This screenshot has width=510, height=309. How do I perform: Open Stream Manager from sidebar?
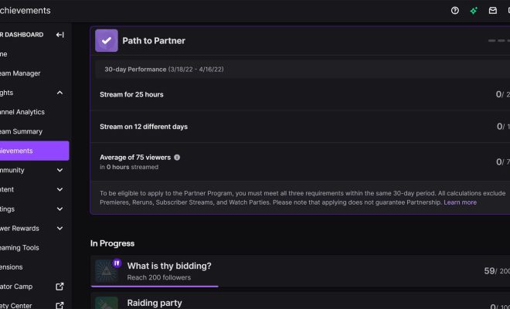[20, 73]
